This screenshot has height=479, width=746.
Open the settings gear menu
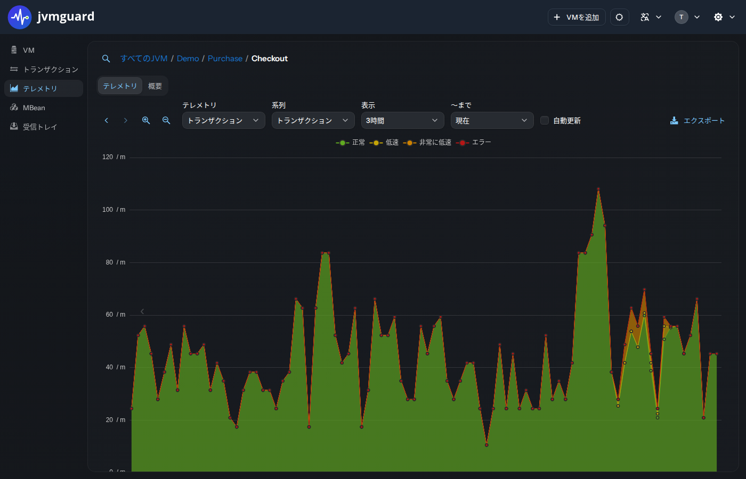[718, 17]
